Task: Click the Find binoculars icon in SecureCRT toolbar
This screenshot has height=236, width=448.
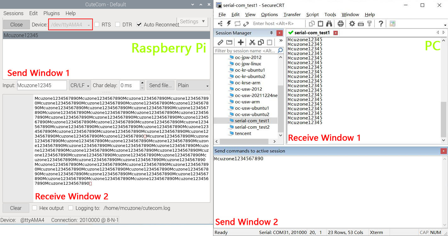Action: tap(329, 24)
